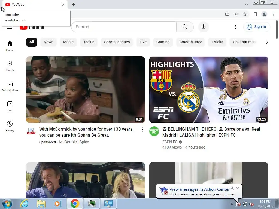The width and height of the screenshot is (279, 209).
Task: Click the magnifier search button
Action: 185,27
